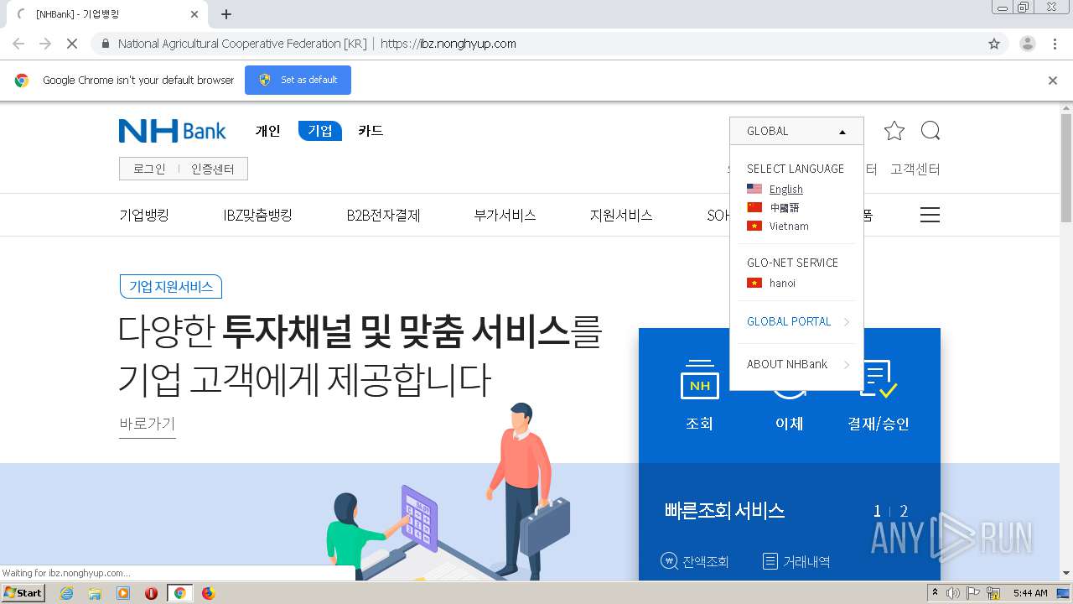Open the 인증센터 link
The width and height of the screenshot is (1073, 604).
213,169
